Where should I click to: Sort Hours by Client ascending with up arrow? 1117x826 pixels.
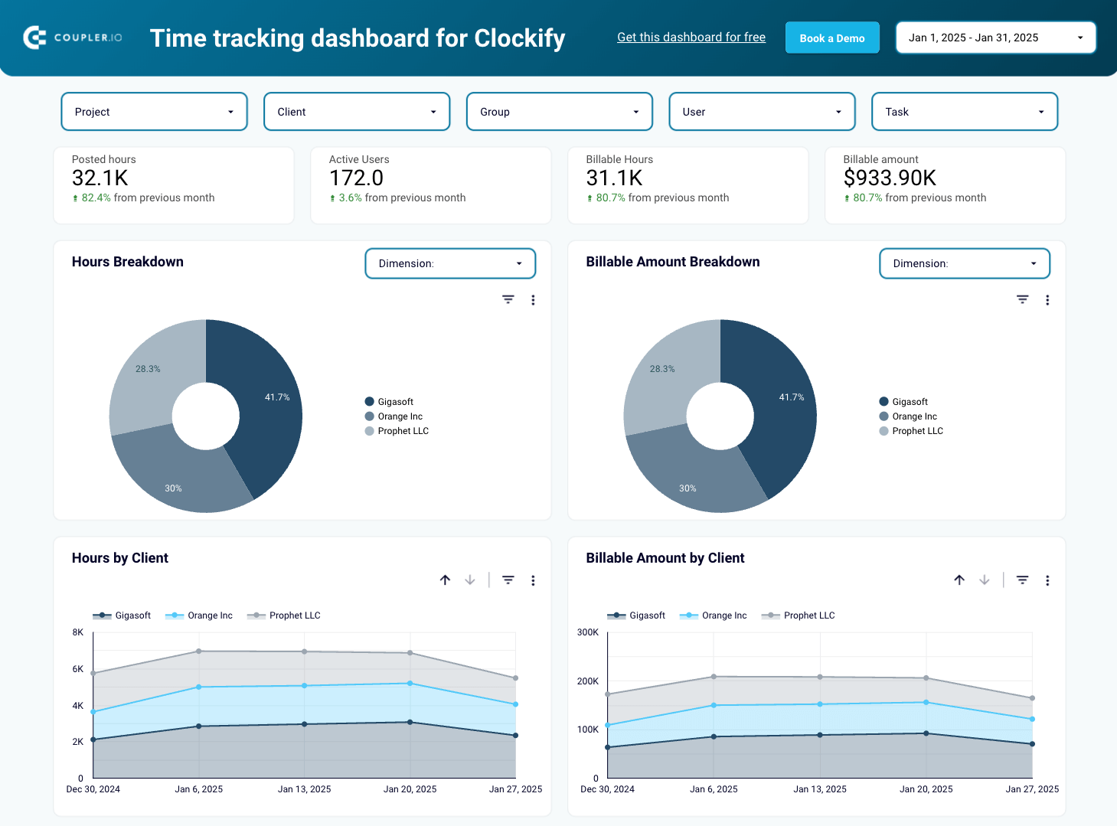pos(445,580)
